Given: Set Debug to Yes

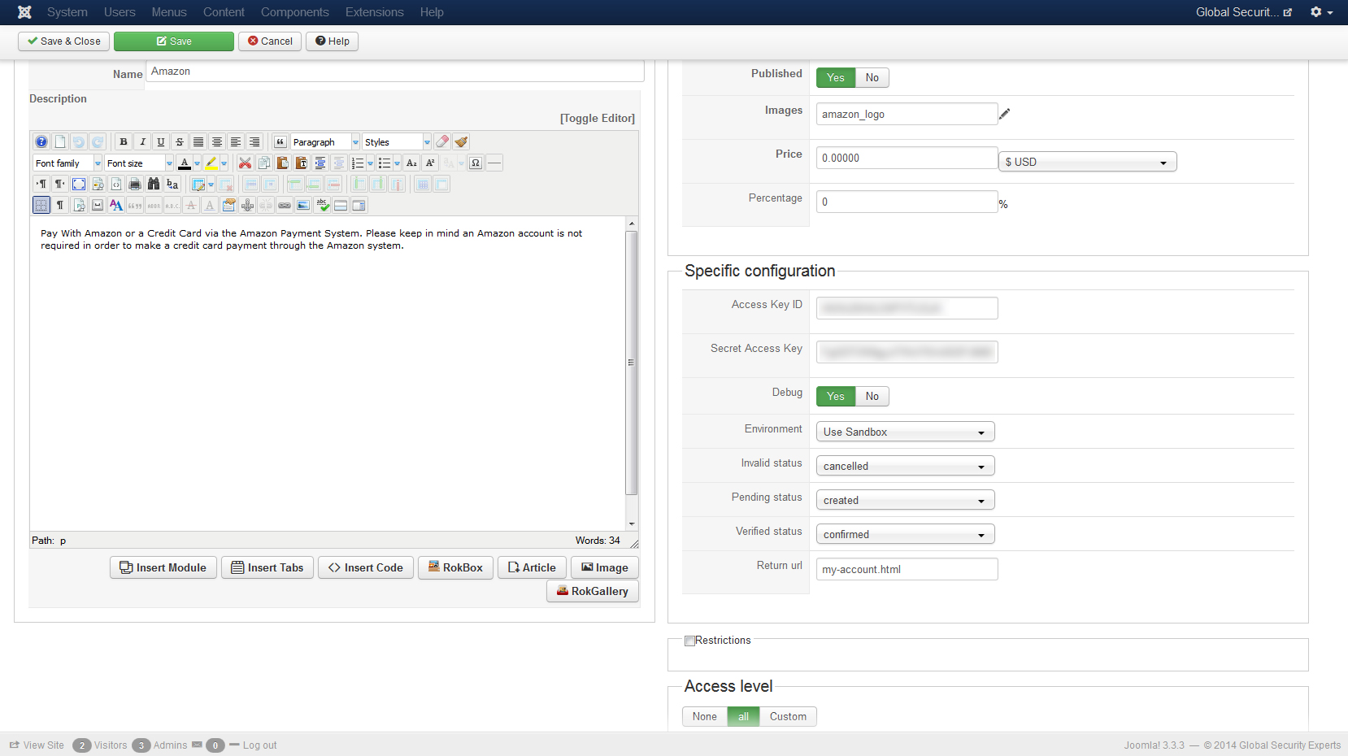Looking at the screenshot, I should (x=836, y=396).
